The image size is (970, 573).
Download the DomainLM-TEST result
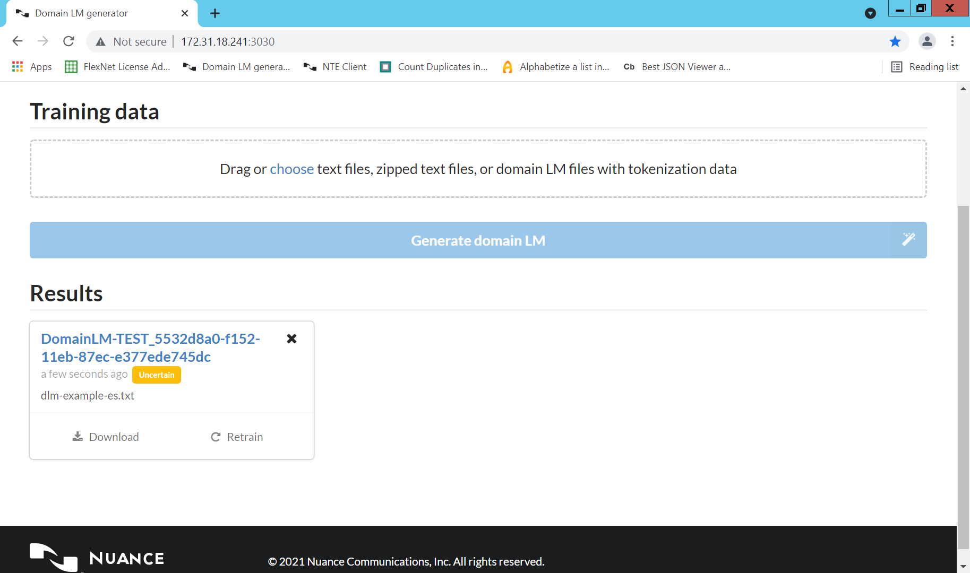coord(106,437)
